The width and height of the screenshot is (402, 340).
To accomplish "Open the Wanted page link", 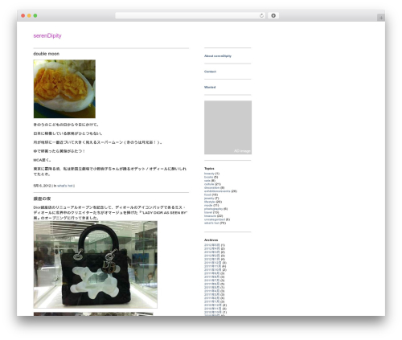I will point(210,87).
